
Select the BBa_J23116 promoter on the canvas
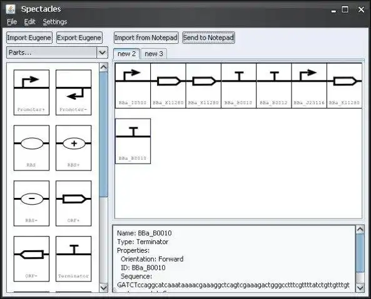pos(309,86)
